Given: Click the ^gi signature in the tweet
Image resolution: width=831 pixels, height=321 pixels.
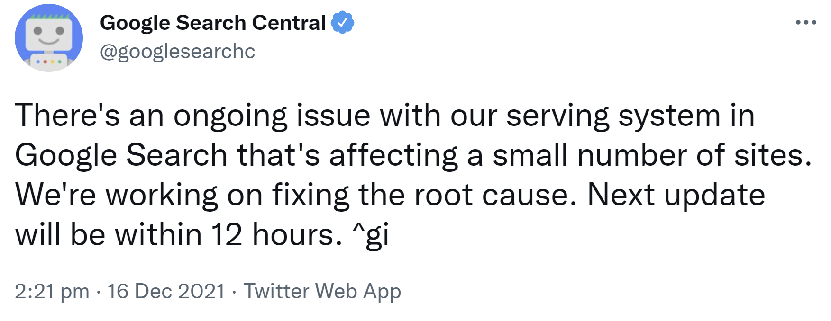Looking at the screenshot, I should coord(370,235).
